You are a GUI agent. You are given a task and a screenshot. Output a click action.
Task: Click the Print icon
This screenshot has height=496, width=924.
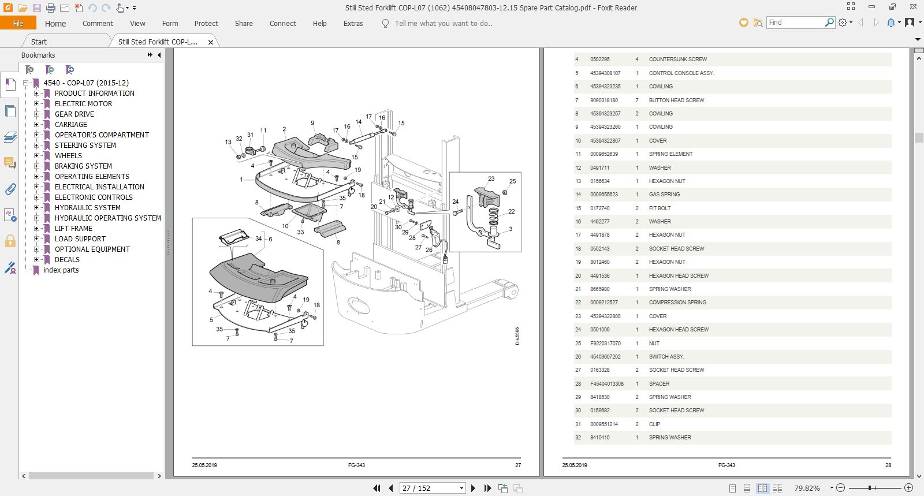tap(50, 8)
